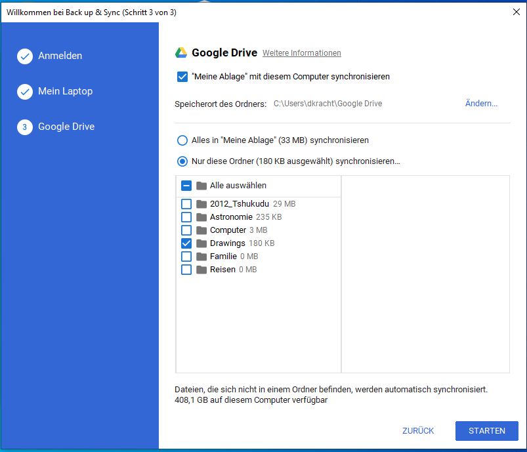Select "Nur diese Ordner" radio option

(x=182, y=161)
